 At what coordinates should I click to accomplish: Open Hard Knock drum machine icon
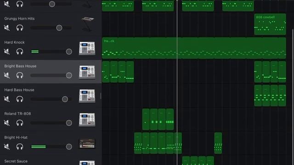click(87, 49)
